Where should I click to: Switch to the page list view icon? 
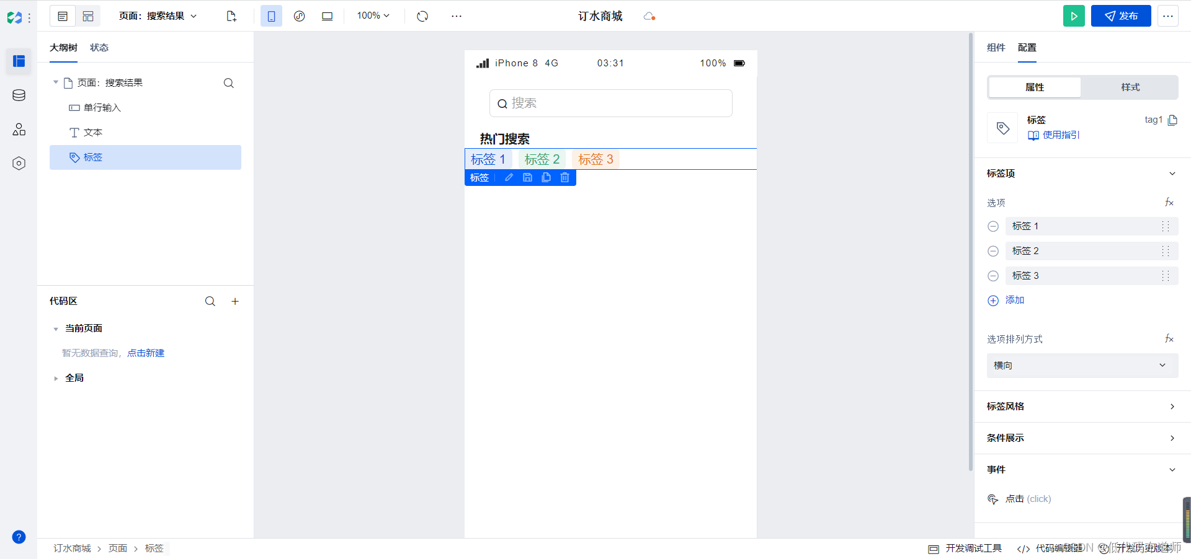[x=63, y=16]
